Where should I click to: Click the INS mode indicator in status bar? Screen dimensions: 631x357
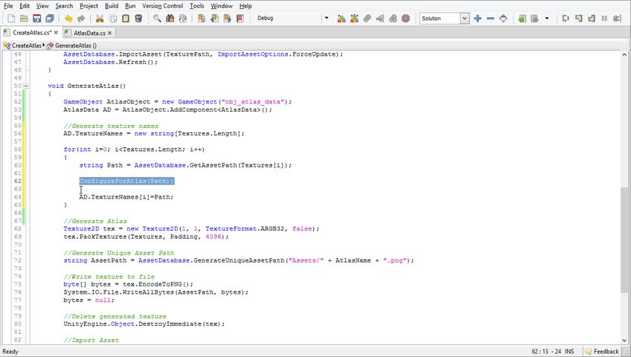[x=569, y=351]
